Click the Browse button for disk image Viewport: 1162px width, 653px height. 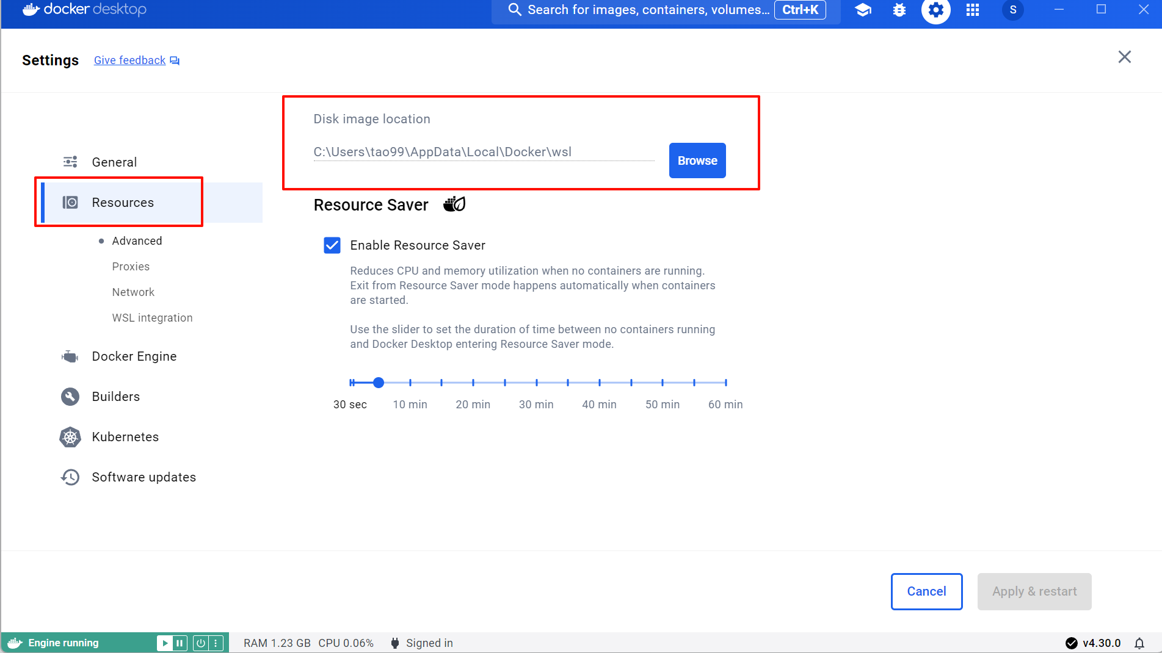coord(697,161)
